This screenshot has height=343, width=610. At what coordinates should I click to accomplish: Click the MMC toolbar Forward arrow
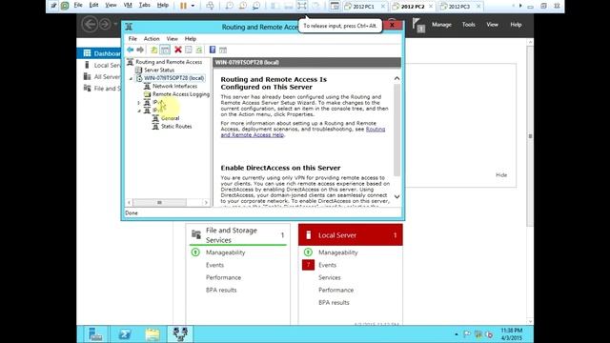tap(140, 50)
